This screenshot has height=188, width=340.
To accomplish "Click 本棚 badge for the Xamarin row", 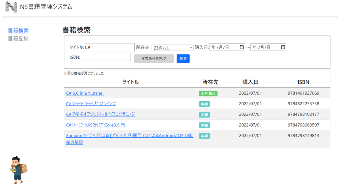I will click(x=204, y=136).
